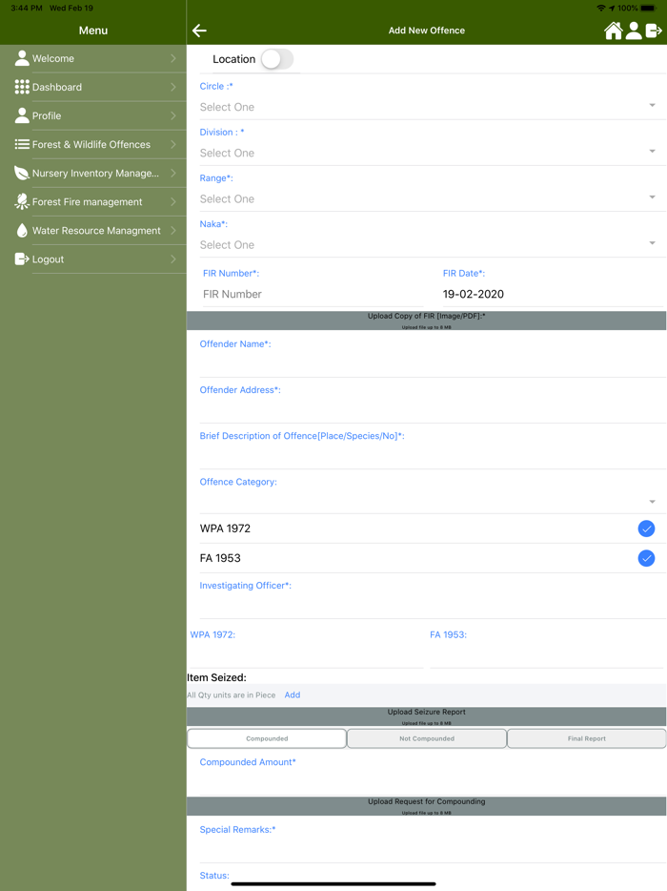
Task: Expand the Welcome menu chevron
Action: pos(173,58)
